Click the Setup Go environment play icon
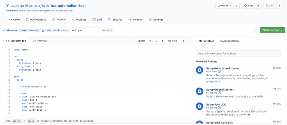The width and height of the screenshot is (287, 125). (199, 91)
